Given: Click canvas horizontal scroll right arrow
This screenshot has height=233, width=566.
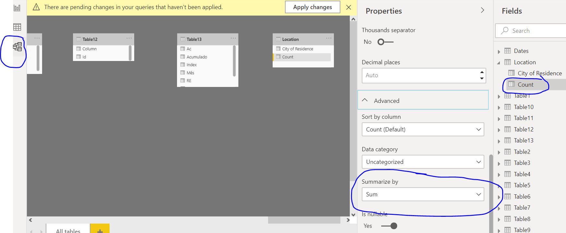Looking at the screenshot, I should (x=348, y=220).
